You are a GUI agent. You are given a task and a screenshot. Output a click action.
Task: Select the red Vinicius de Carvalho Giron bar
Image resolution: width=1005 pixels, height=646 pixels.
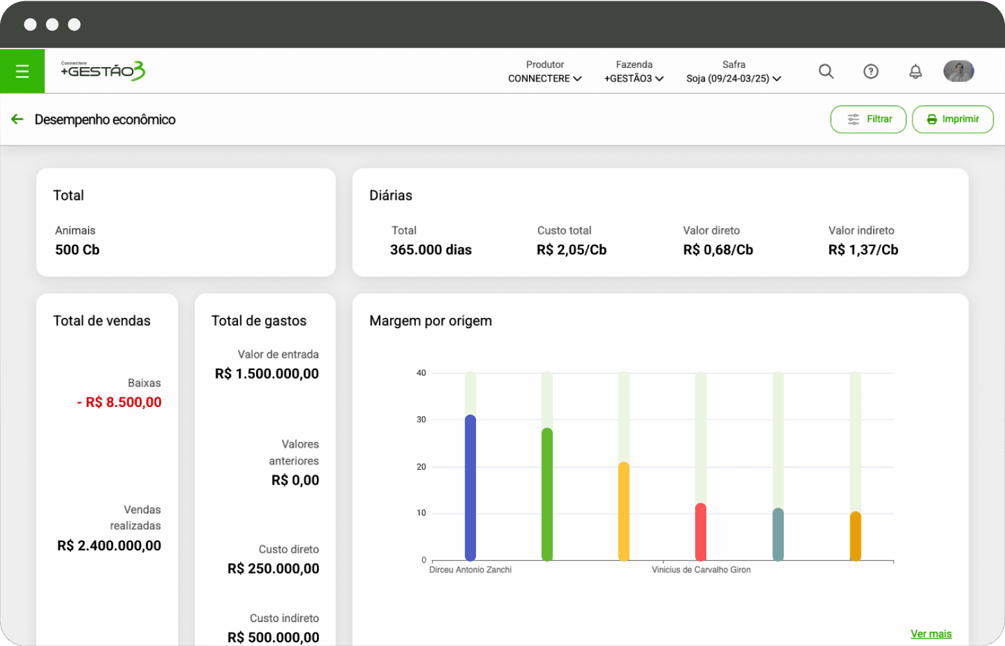pyautogui.click(x=700, y=532)
